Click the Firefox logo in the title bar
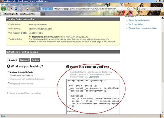This screenshot has height=118, width=164. (1, 1)
